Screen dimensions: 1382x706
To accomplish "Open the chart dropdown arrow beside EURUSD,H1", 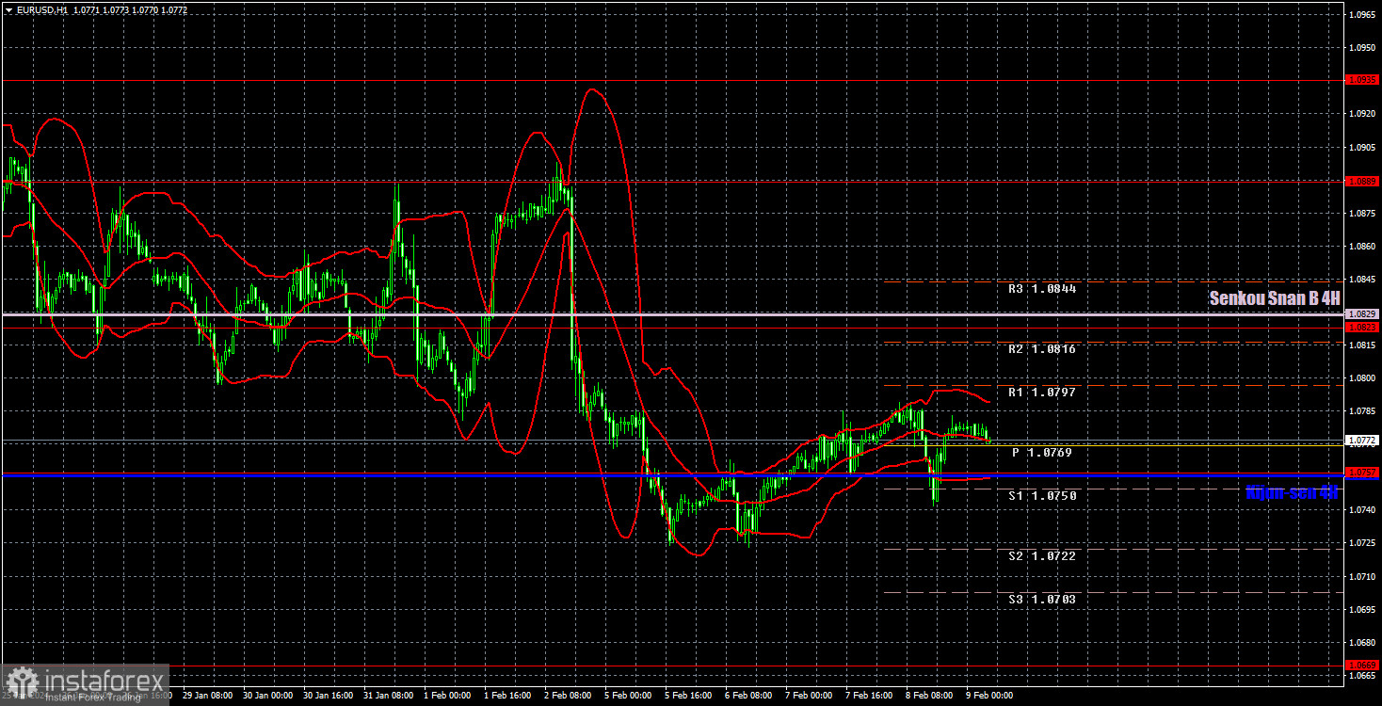I will point(8,9).
